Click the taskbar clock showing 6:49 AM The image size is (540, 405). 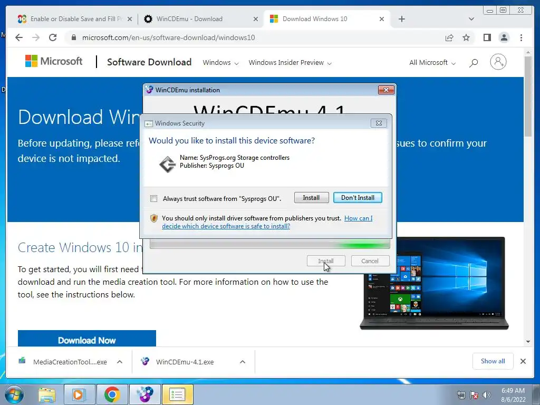click(x=513, y=395)
